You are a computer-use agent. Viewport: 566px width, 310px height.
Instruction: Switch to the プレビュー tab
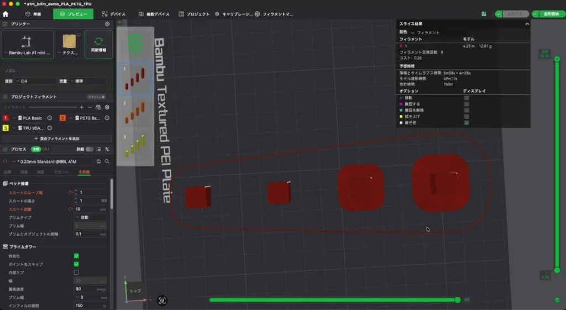tap(74, 14)
